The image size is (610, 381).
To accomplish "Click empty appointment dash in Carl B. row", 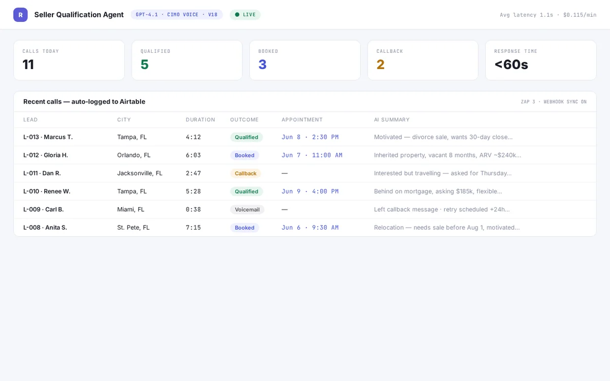I will [285, 209].
